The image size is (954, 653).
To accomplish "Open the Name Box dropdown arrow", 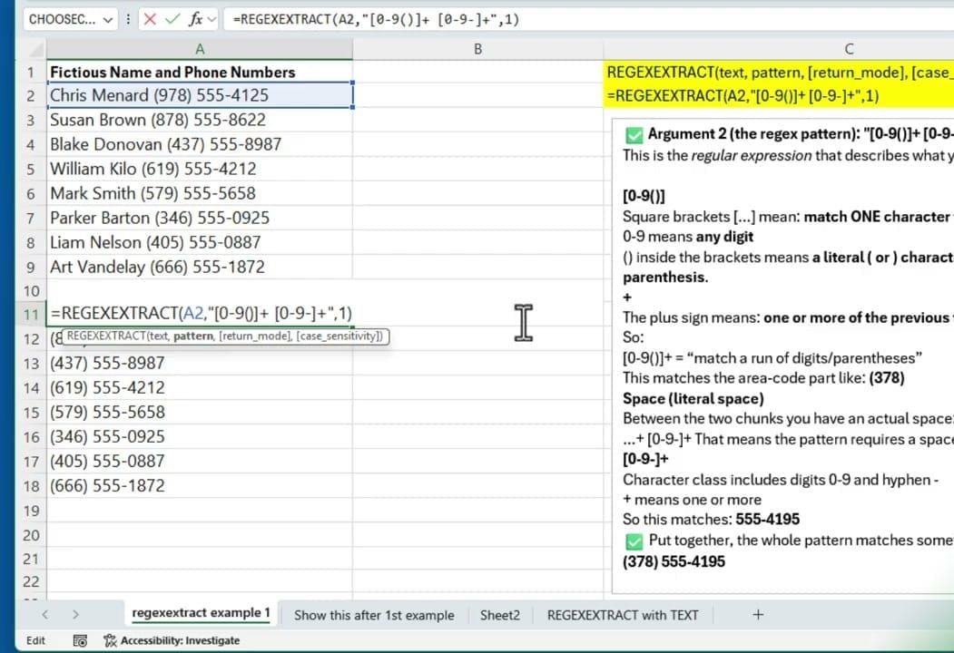I will point(107,18).
